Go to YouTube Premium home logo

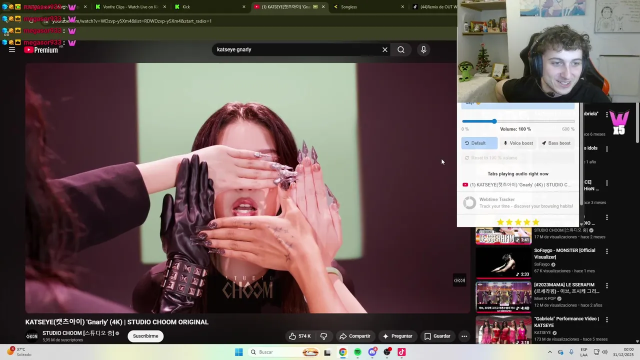41,49
